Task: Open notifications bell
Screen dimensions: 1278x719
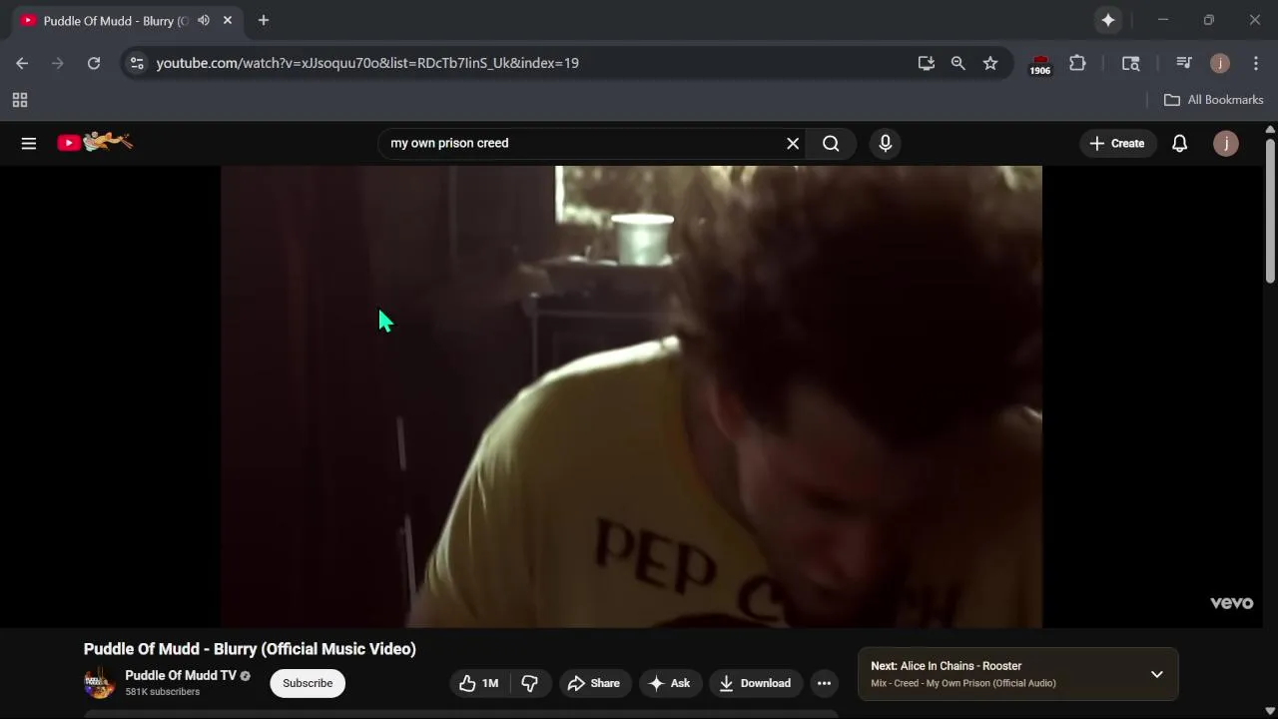Action: click(1179, 143)
